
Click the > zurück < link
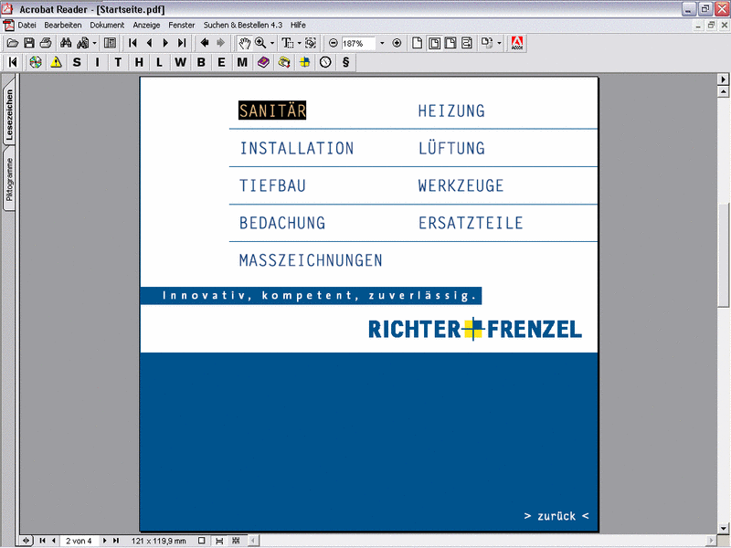[x=556, y=516]
